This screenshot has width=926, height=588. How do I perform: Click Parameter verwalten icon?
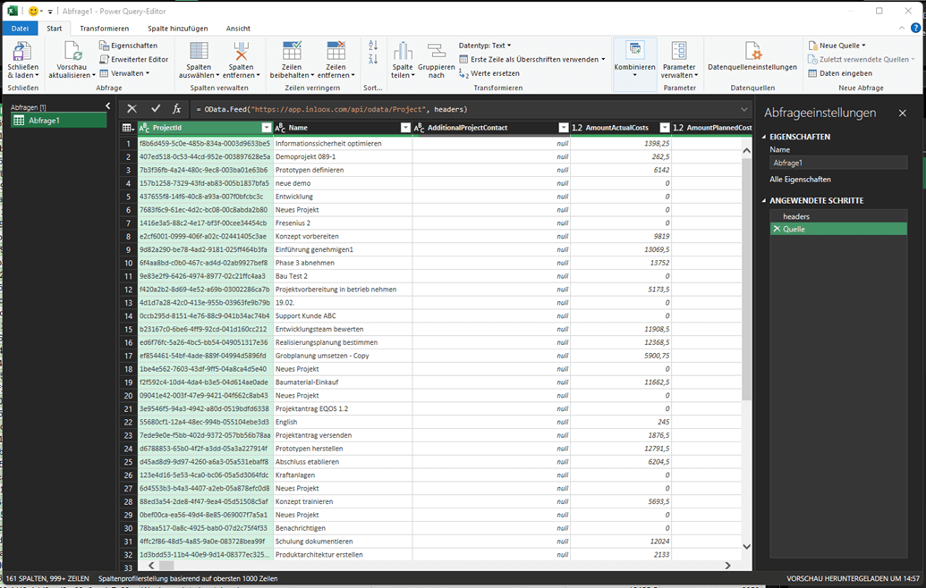pos(679,51)
